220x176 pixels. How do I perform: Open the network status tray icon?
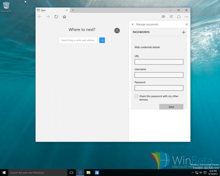197,173
